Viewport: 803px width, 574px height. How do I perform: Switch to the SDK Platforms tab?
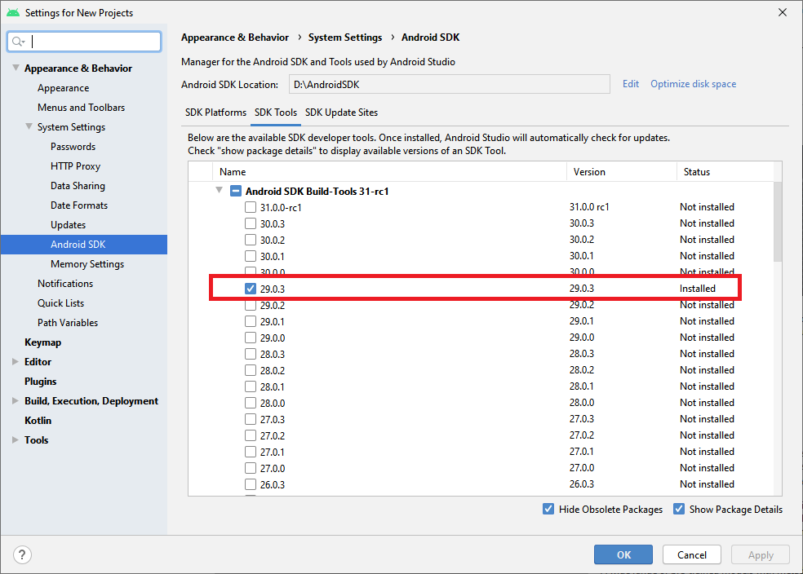point(215,112)
